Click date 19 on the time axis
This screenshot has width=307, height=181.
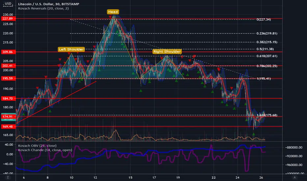click(x=178, y=177)
